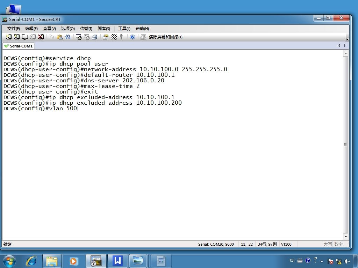The height and width of the screenshot is (268, 358).
Task: Click the 就绪 status text
Action: pyautogui.click(x=7, y=244)
